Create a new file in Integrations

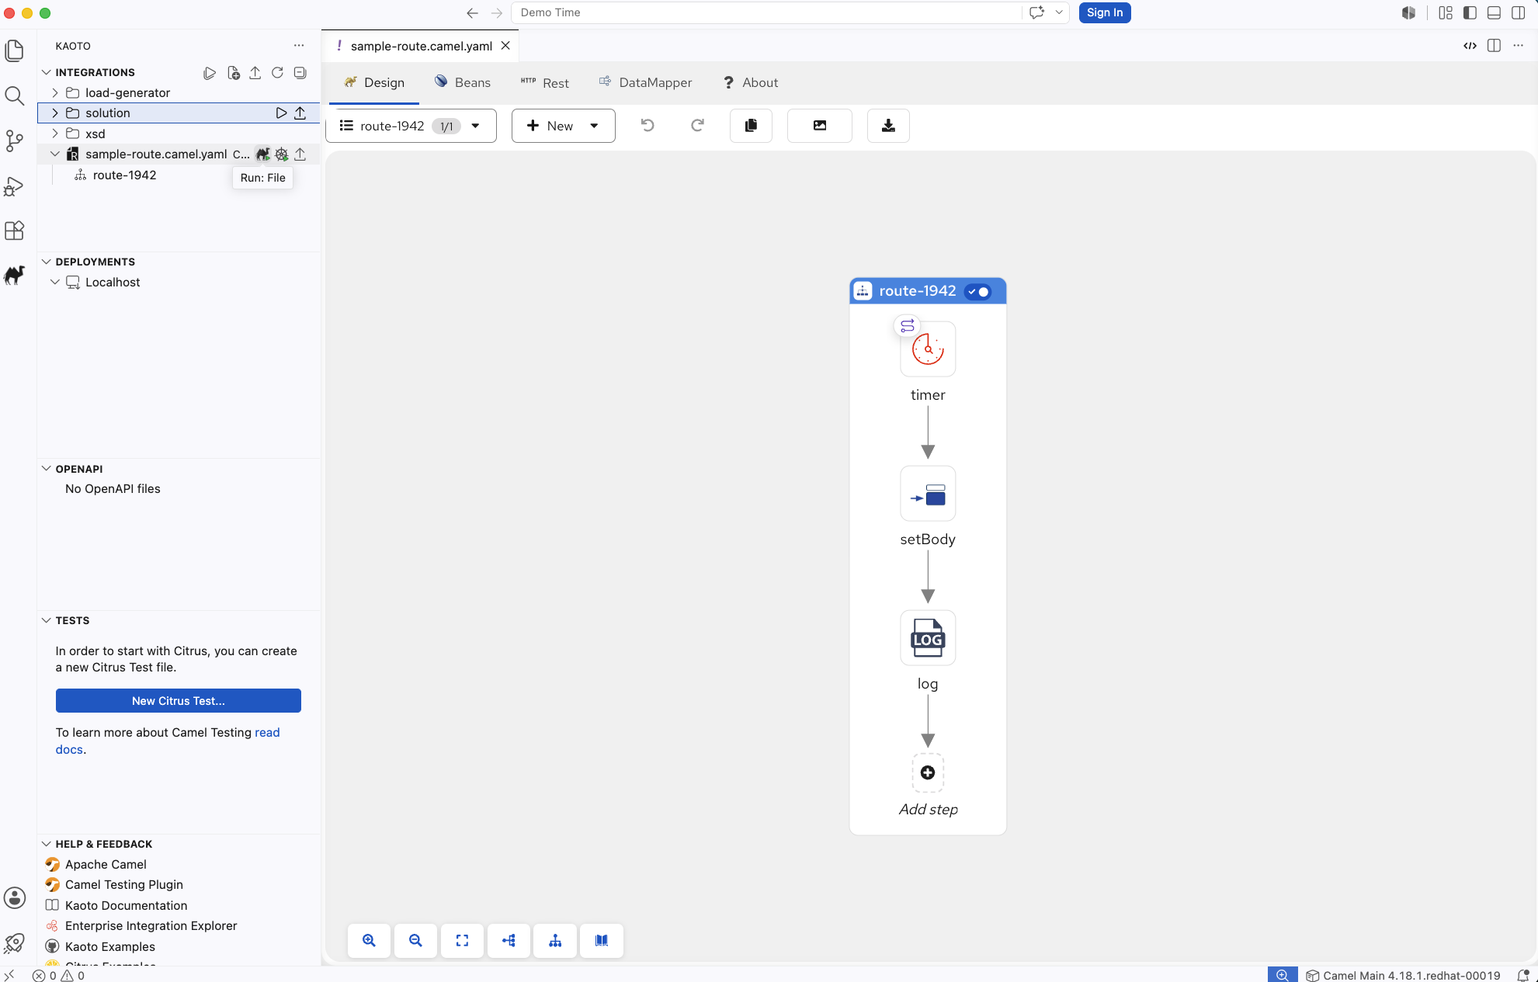pyautogui.click(x=233, y=73)
